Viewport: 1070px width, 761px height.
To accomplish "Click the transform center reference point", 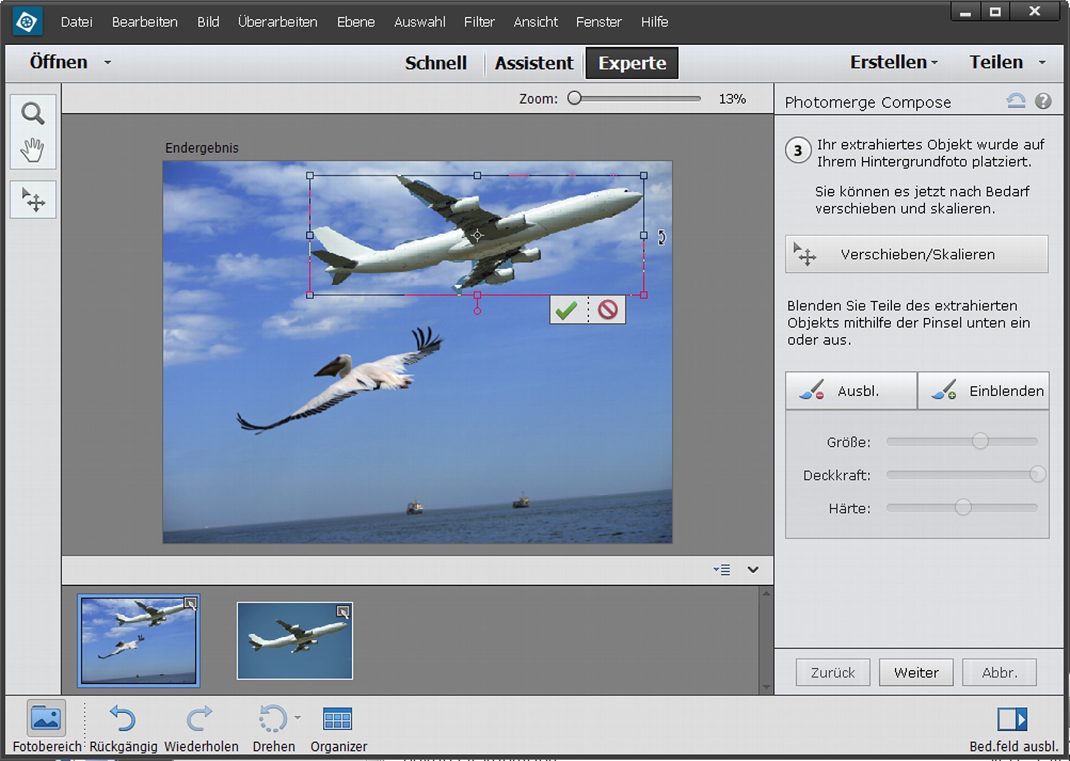I will pyautogui.click(x=477, y=235).
